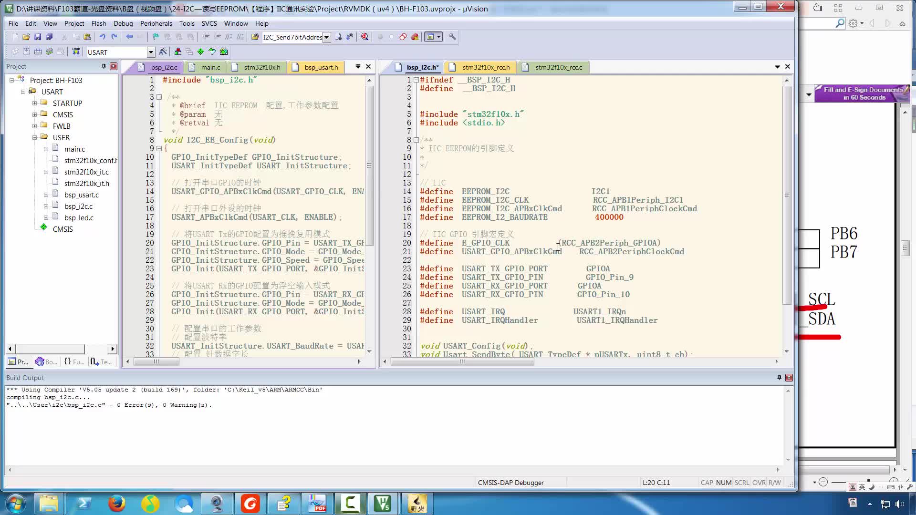Image resolution: width=916 pixels, height=515 pixels.
Task: Select bsp_i2c.c in the project tree
Action: (78, 206)
